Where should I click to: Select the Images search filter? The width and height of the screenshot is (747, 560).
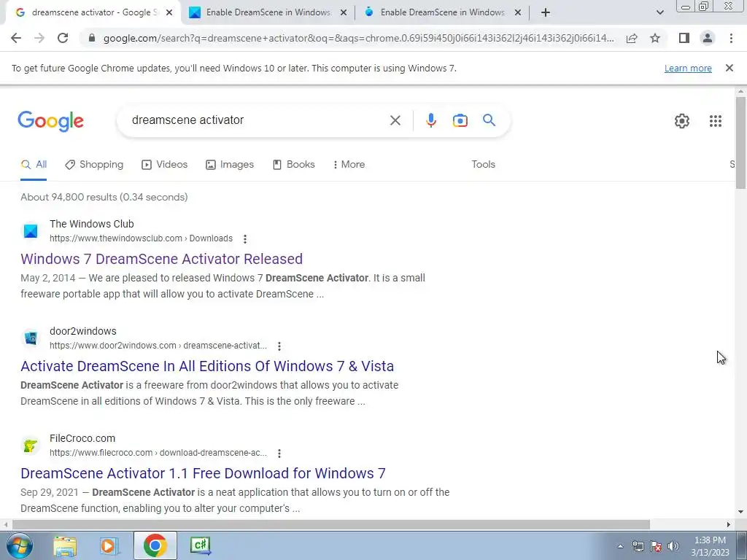(x=230, y=165)
